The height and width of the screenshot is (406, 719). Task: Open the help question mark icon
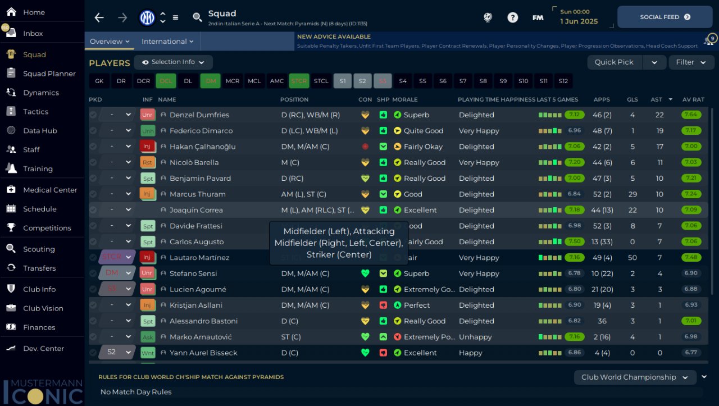tap(512, 17)
